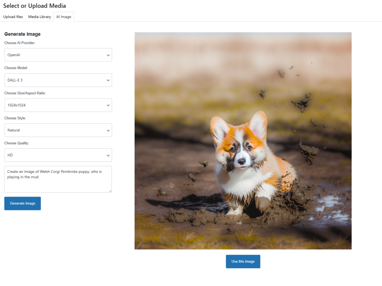Viewport: 382px width, 286px height.
Task: Click the Use this image button
Action: point(243,261)
